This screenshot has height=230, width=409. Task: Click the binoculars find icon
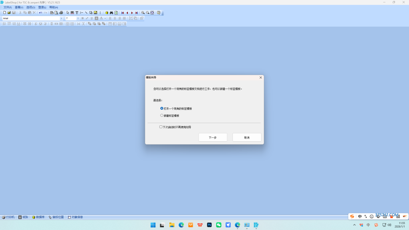click(111, 13)
